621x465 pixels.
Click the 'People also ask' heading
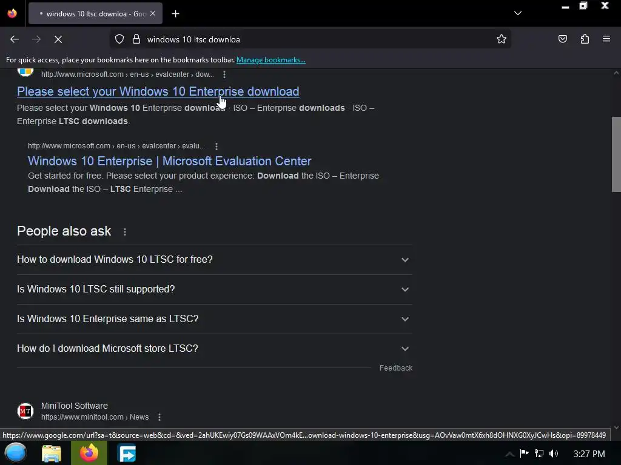[64, 231]
